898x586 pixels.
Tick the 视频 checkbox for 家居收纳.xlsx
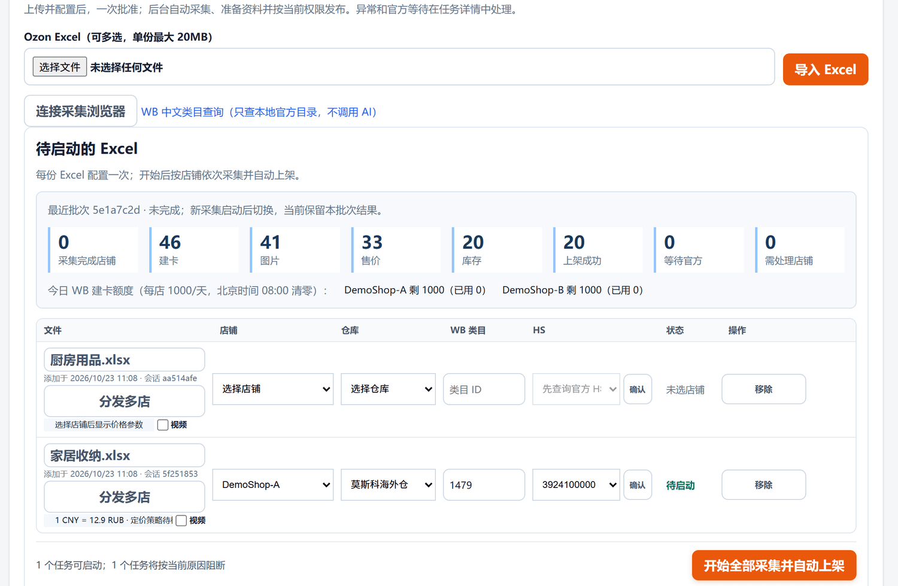[x=181, y=520]
